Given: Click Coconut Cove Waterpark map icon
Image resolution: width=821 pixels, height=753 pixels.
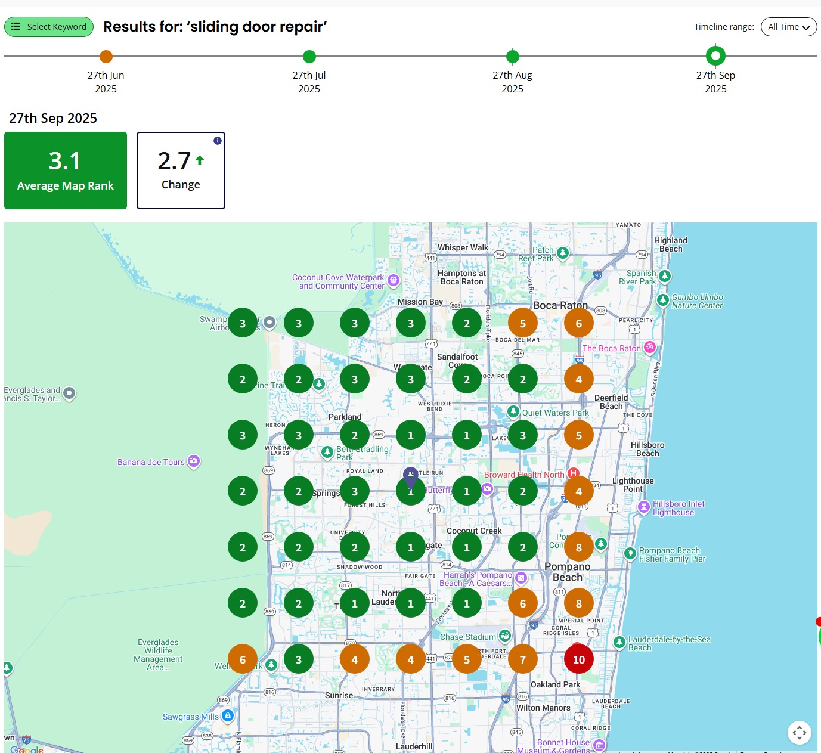Looking at the screenshot, I should [393, 280].
